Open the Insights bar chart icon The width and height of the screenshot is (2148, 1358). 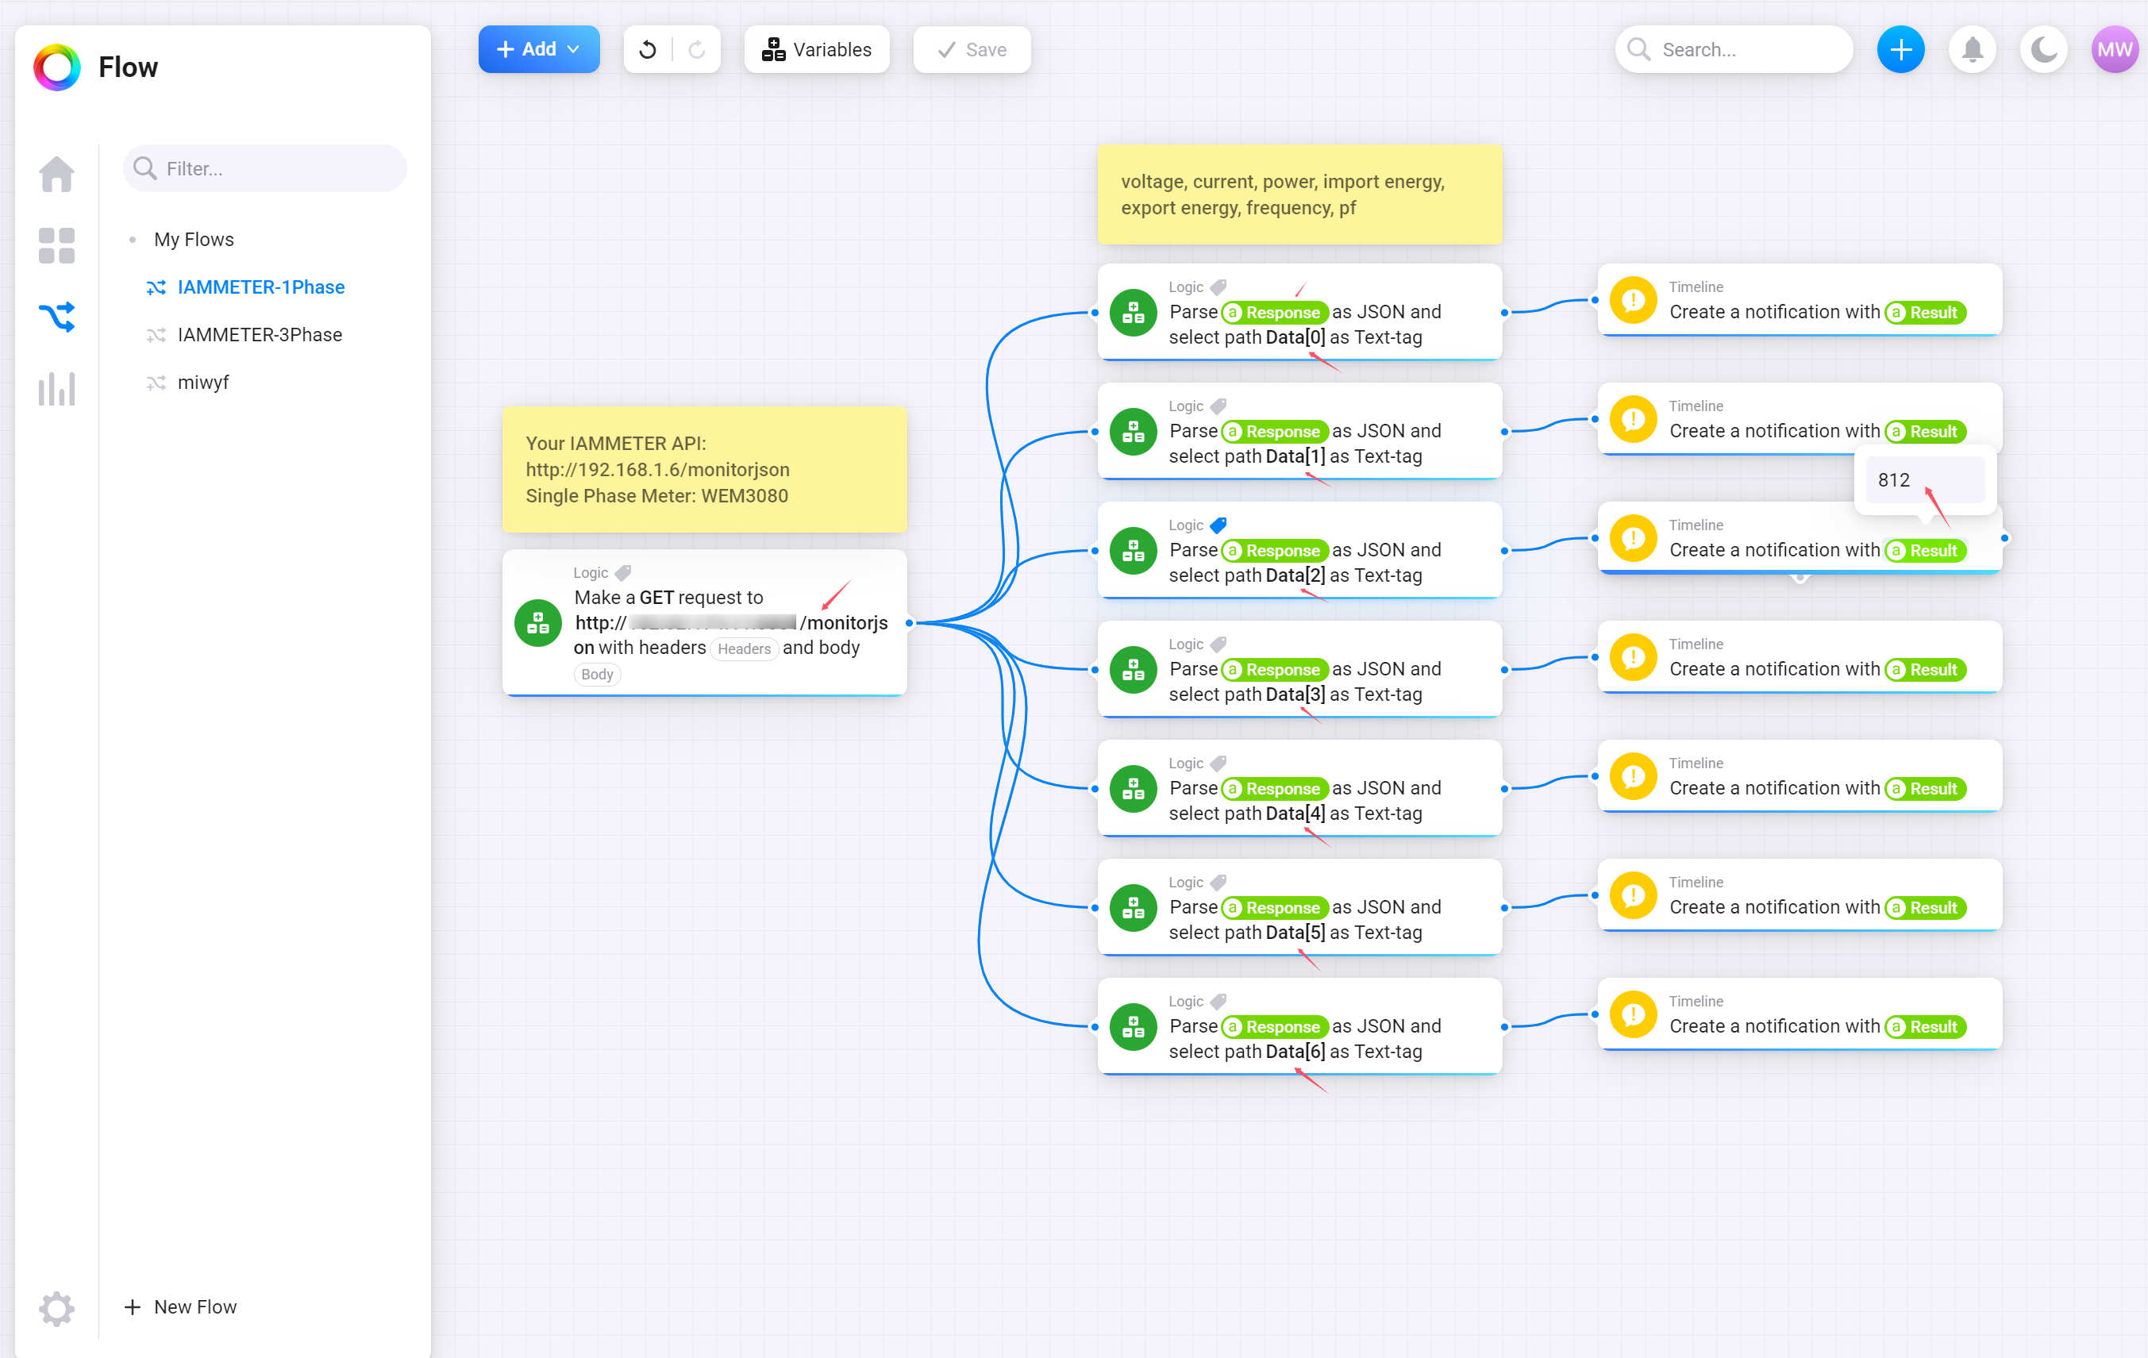(x=56, y=389)
